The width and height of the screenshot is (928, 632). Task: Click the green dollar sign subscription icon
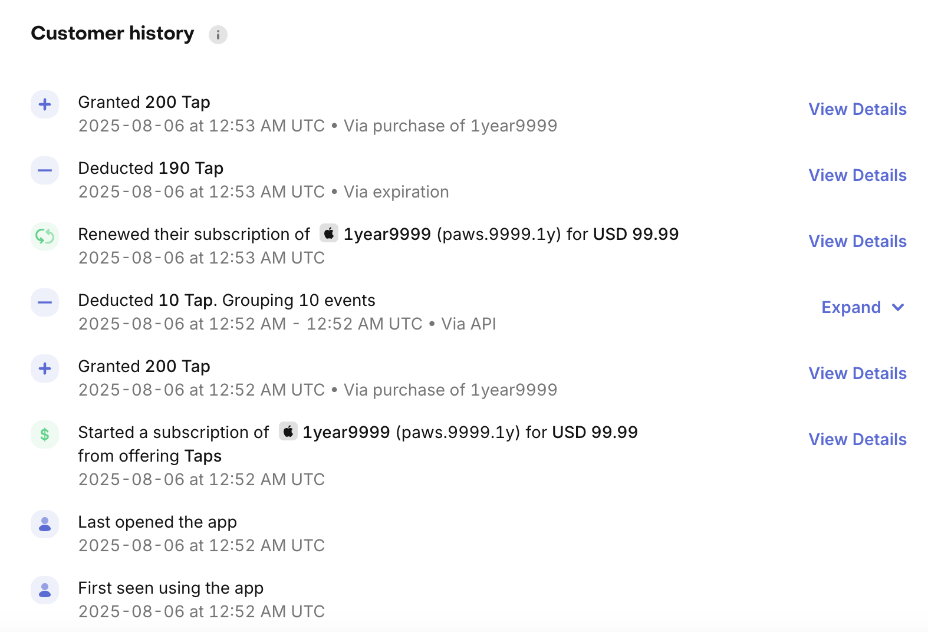click(45, 435)
